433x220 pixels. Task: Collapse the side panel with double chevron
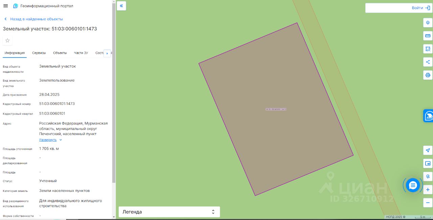click(x=121, y=6)
